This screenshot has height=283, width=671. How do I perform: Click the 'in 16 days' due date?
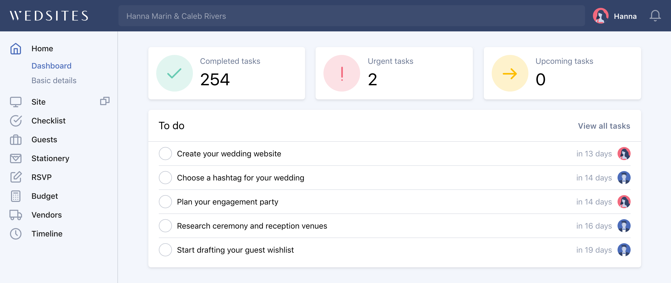point(594,226)
